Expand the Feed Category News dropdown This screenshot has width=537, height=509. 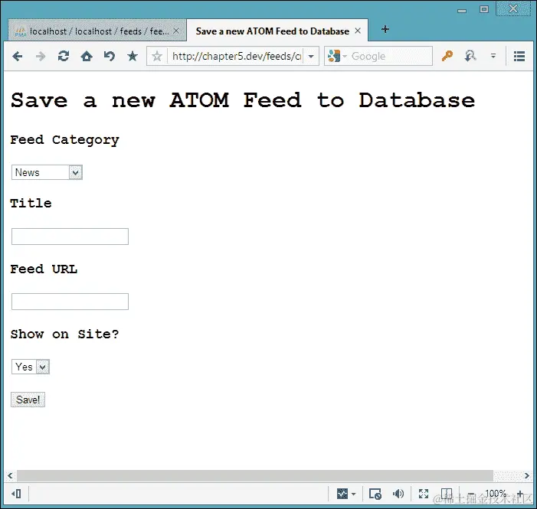point(47,172)
